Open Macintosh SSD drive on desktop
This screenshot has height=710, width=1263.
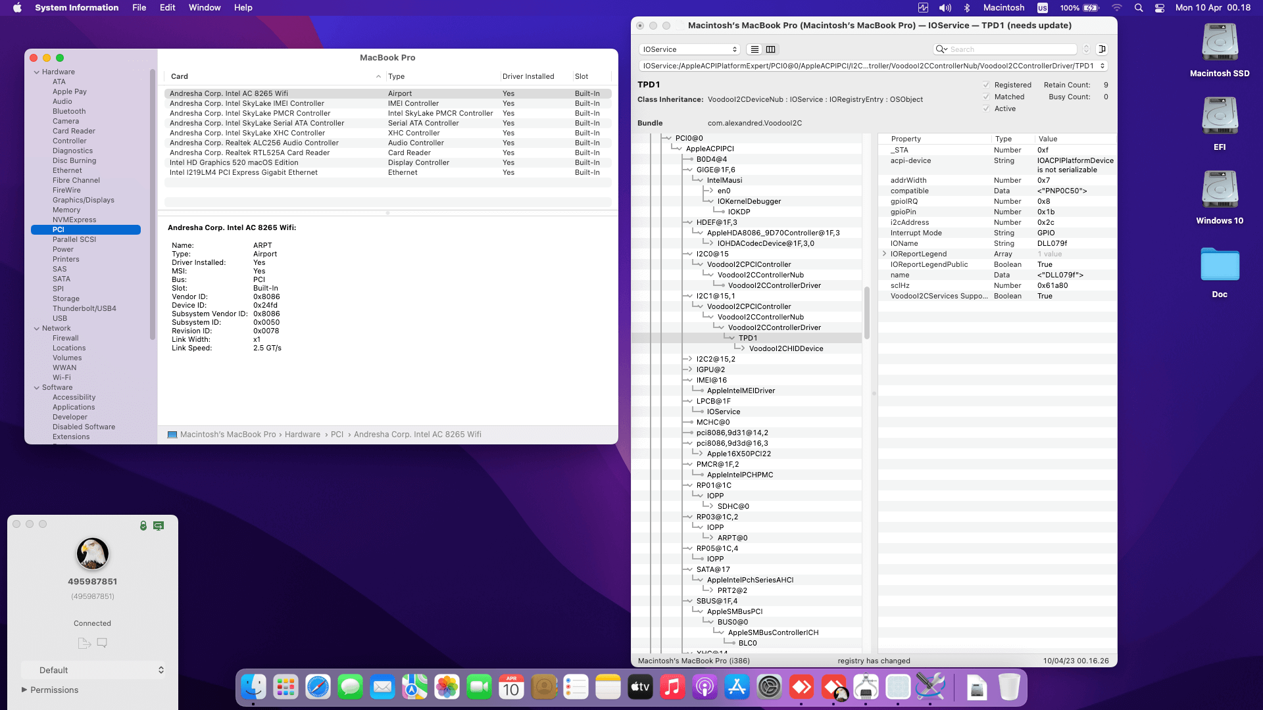pos(1219,43)
